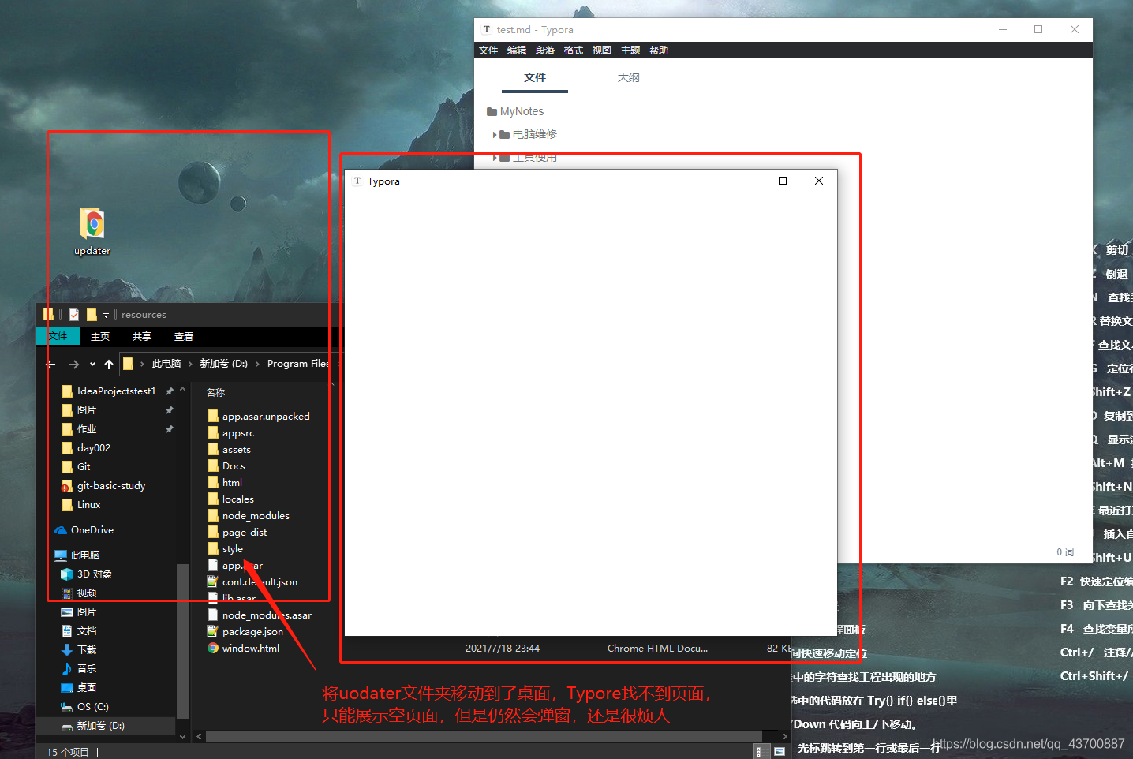Image resolution: width=1133 pixels, height=759 pixels.
Task: Click the navigation pane scroll down arrow
Action: coord(182,737)
